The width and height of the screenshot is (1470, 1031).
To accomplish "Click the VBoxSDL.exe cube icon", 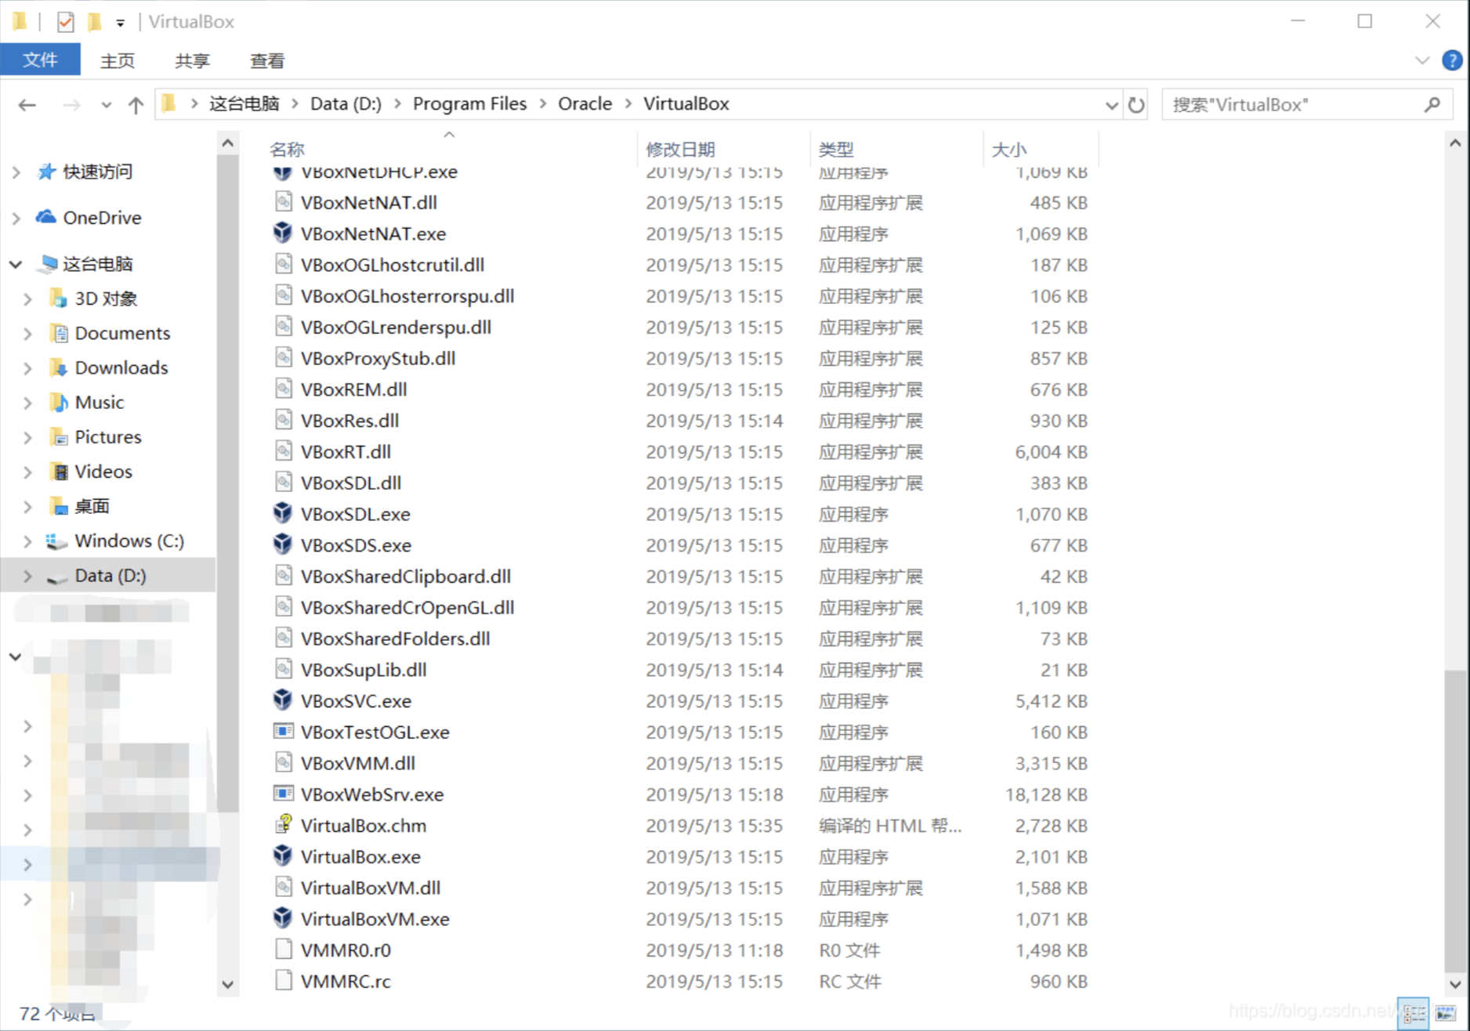I will [x=283, y=513].
